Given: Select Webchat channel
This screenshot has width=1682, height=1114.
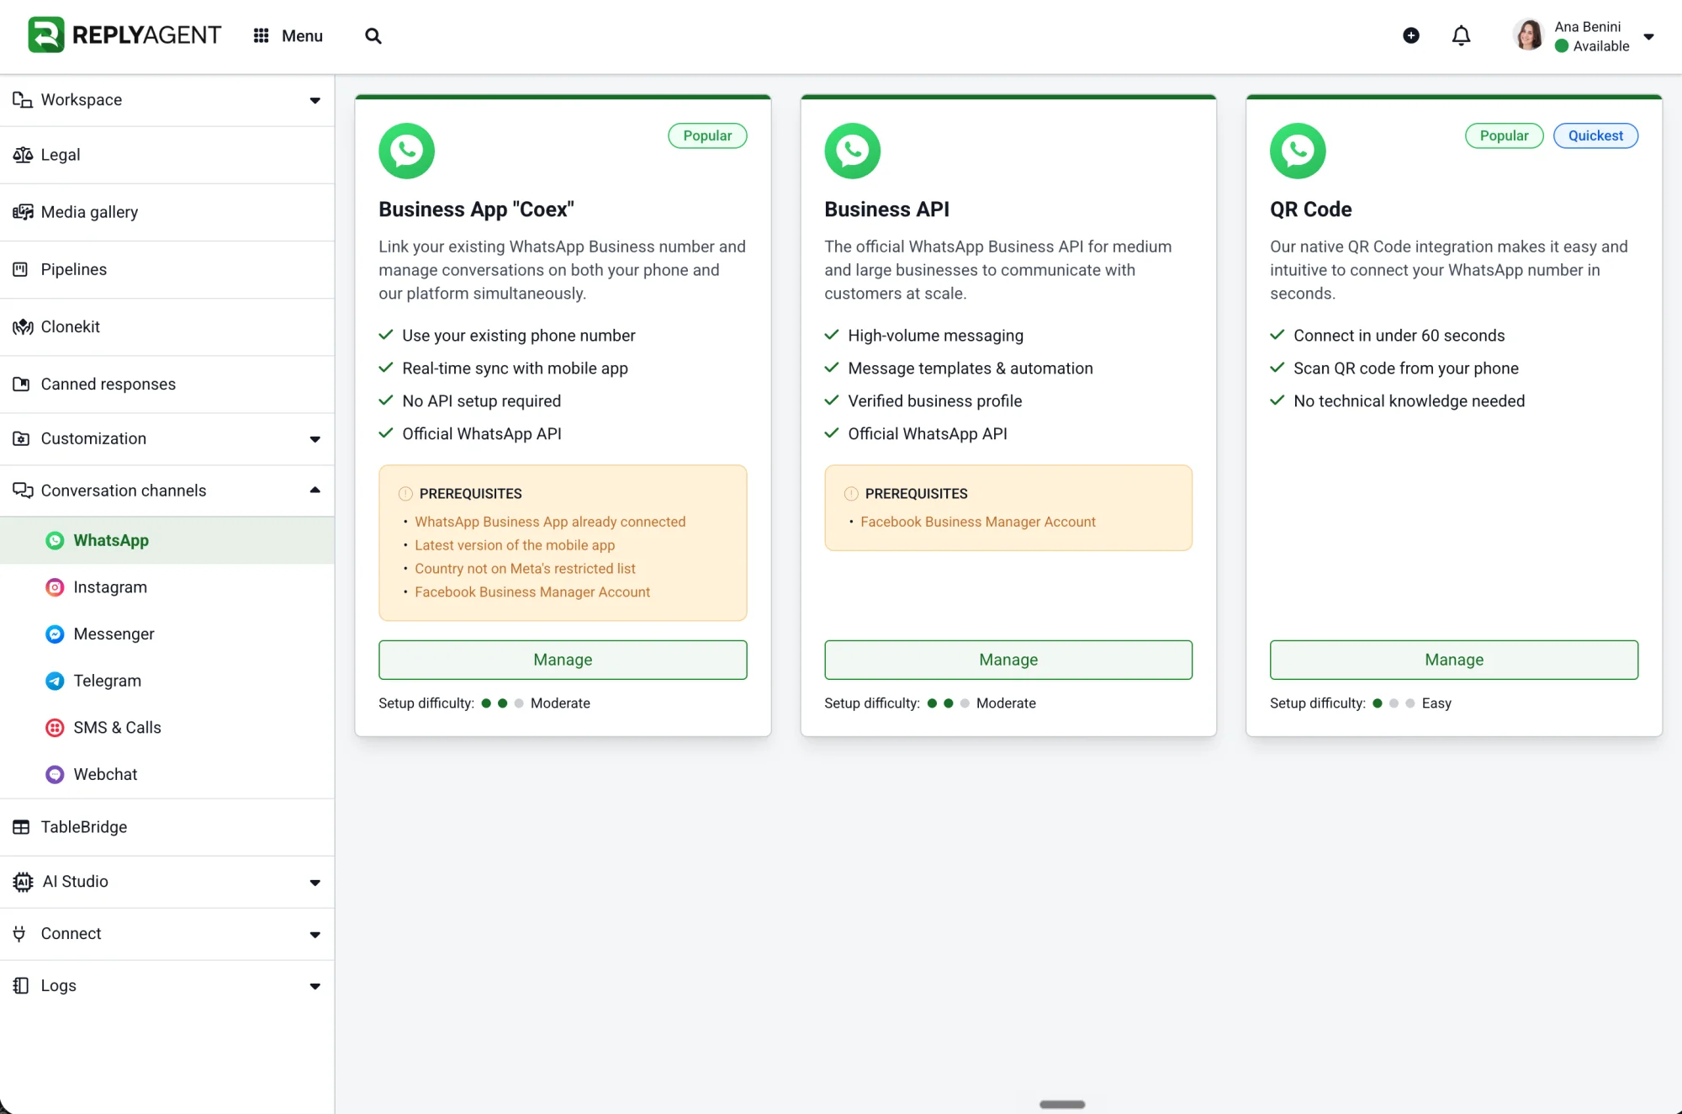Looking at the screenshot, I should click(167, 774).
